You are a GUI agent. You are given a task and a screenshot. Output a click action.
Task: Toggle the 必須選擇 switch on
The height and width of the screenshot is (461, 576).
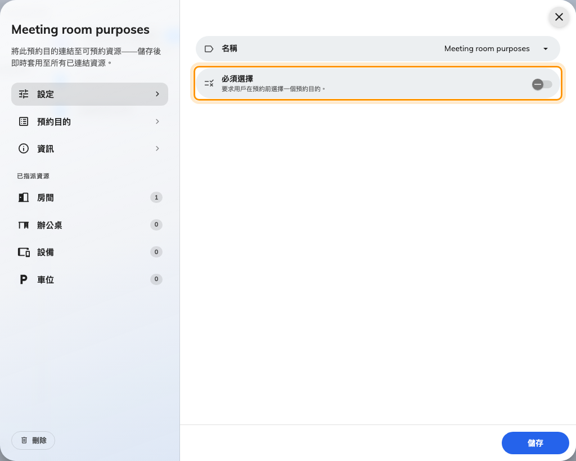tap(542, 84)
